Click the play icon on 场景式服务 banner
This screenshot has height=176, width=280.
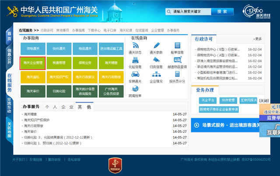tap(196, 125)
